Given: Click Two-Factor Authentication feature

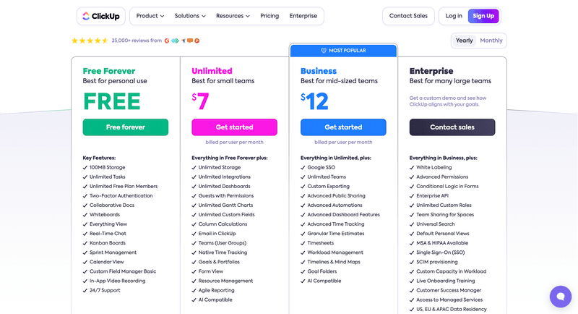Looking at the screenshot, I should tap(121, 196).
